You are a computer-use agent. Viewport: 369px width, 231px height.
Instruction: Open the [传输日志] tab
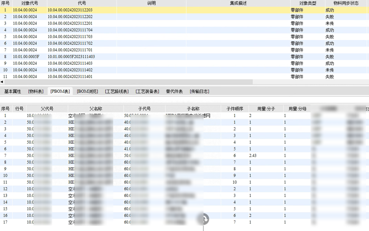click(x=199, y=91)
